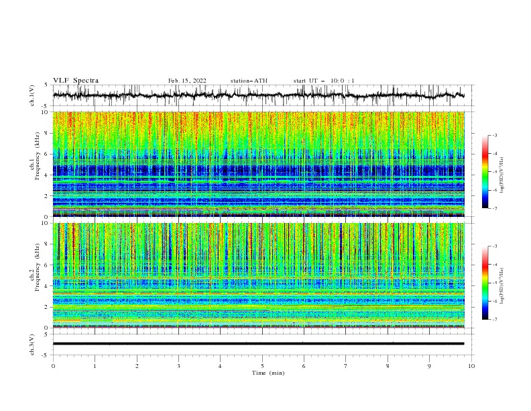The width and height of the screenshot is (531, 411).
Task: Click the "-7" label on ch.1 colorbar
Action: [x=494, y=208]
